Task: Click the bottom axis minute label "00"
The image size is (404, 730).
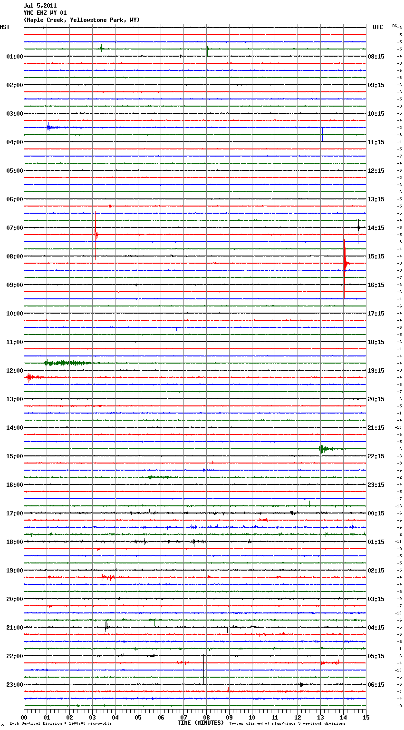Action: pyautogui.click(x=24, y=717)
